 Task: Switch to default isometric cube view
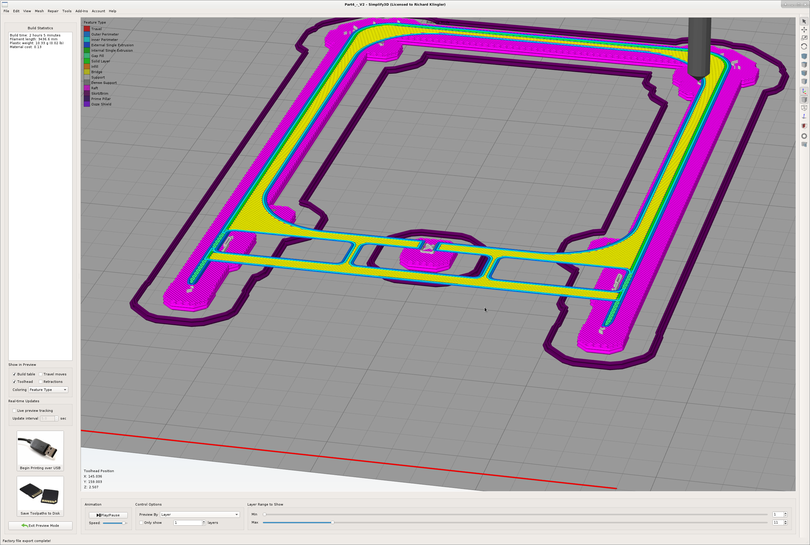tap(804, 56)
